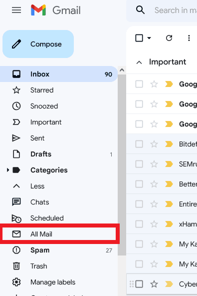Open the Scheduled folder
This screenshot has width=197, height=296.
click(58, 218)
